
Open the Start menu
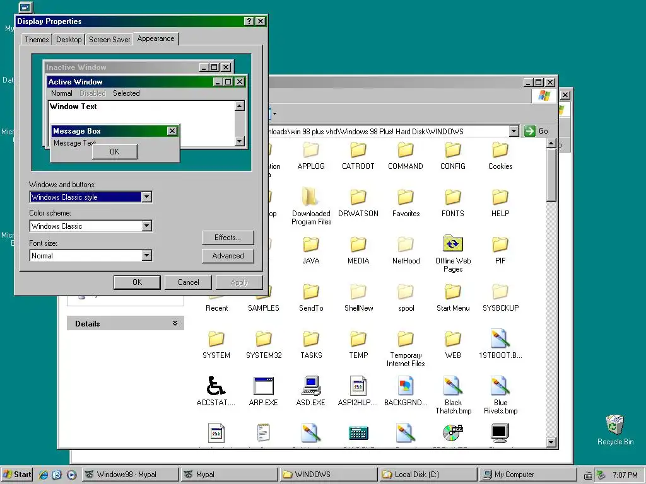coord(17,475)
